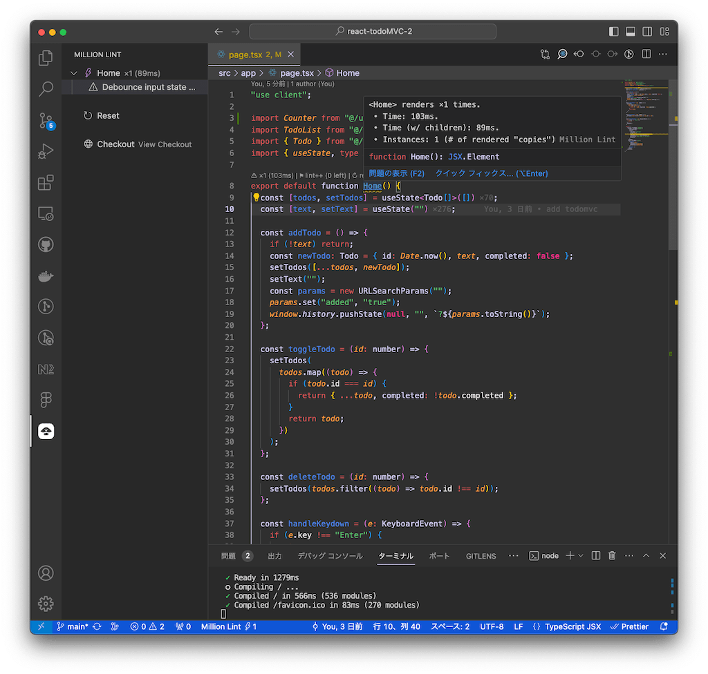Click the Split Editor icon
The width and height of the screenshot is (708, 674).
coord(646,54)
